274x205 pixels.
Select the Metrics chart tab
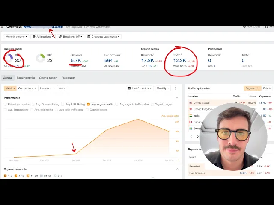[10, 88]
